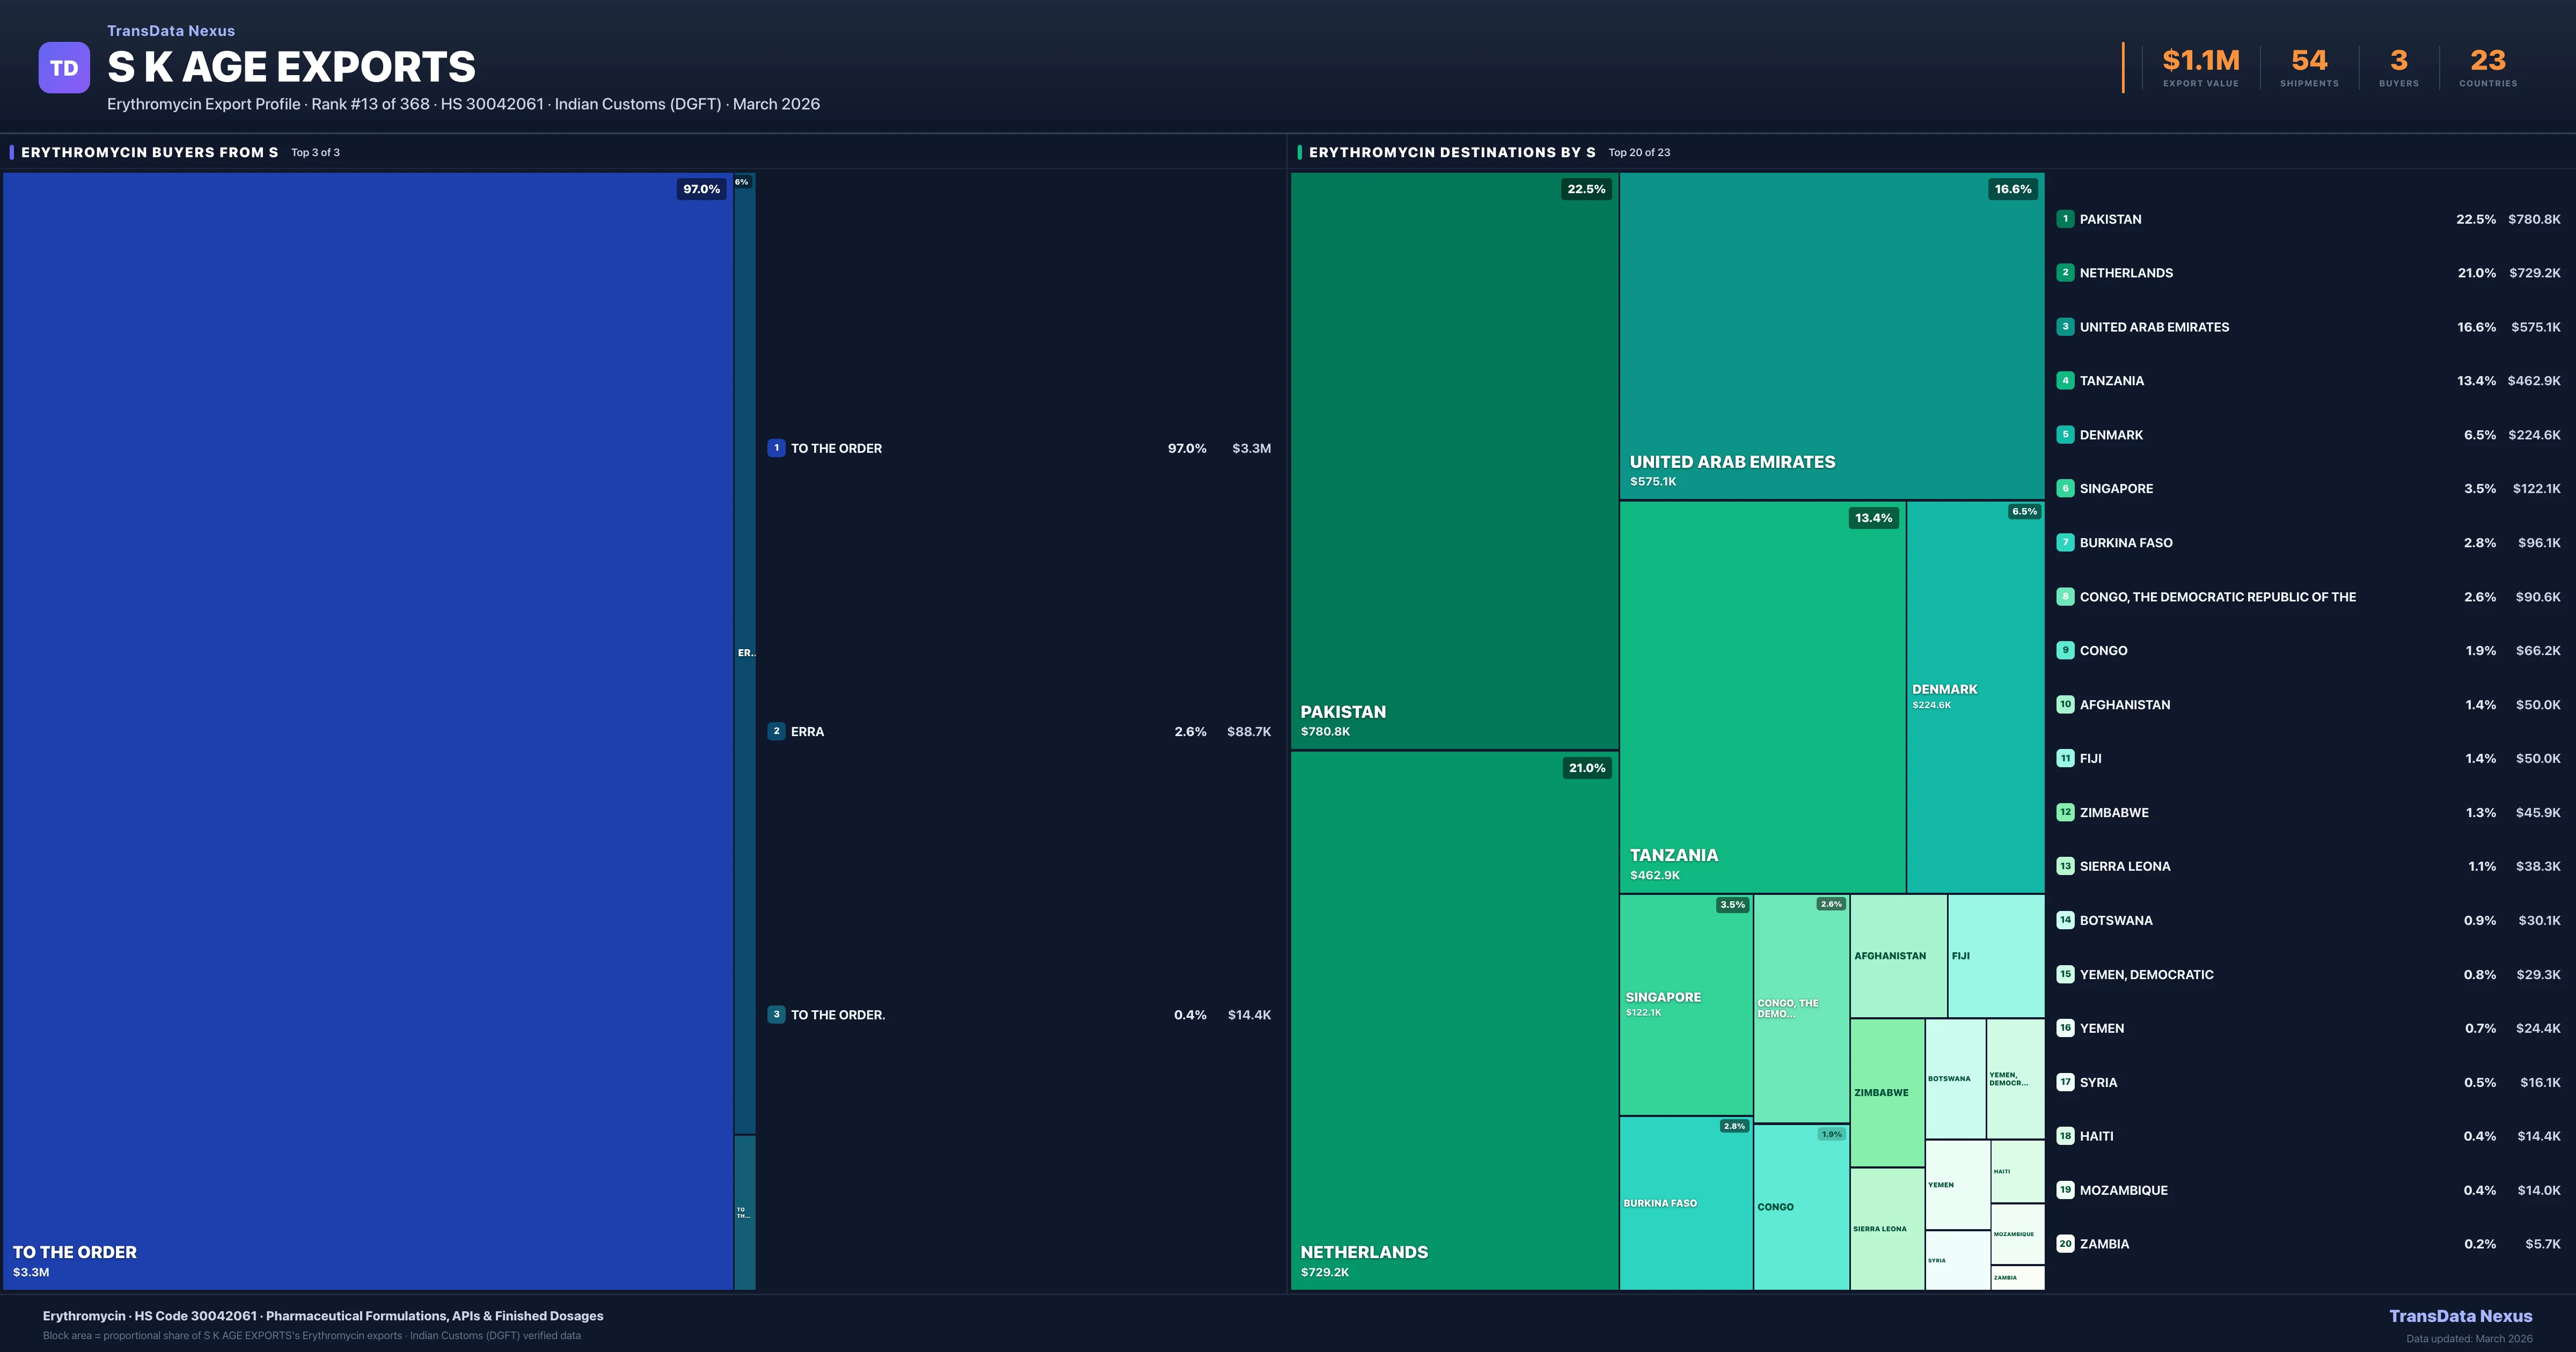Click the Erythromycin Buyers section header
The image size is (2576, 1352).
tap(149, 152)
